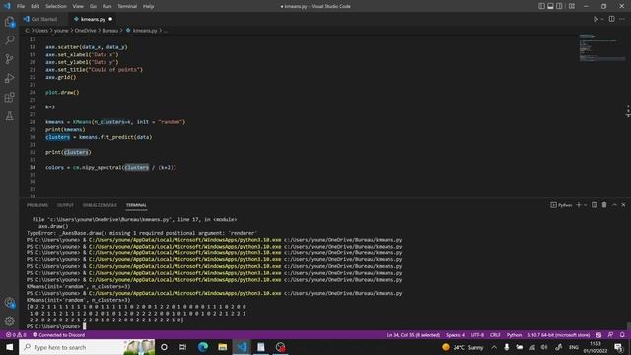631x355 pixels.
Task: Close the terminal panel
Action: pos(623,205)
